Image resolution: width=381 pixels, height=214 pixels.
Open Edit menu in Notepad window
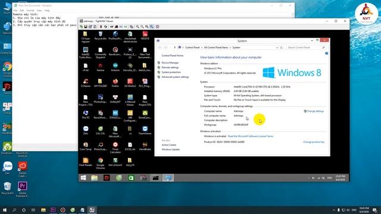tap(21, 11)
